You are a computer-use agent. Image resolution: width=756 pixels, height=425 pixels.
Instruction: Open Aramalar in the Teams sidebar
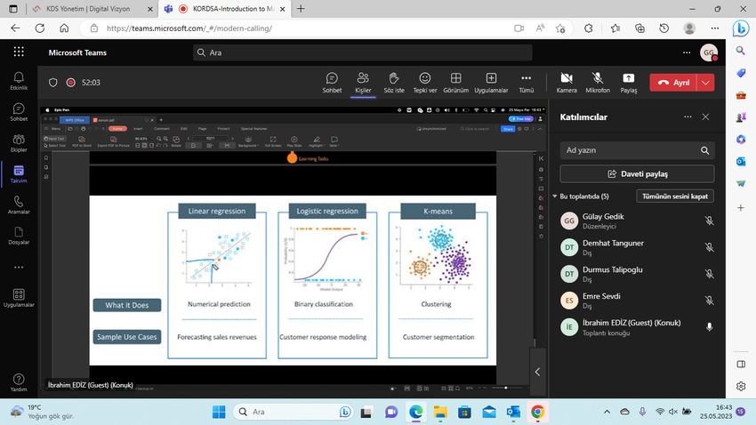19,204
